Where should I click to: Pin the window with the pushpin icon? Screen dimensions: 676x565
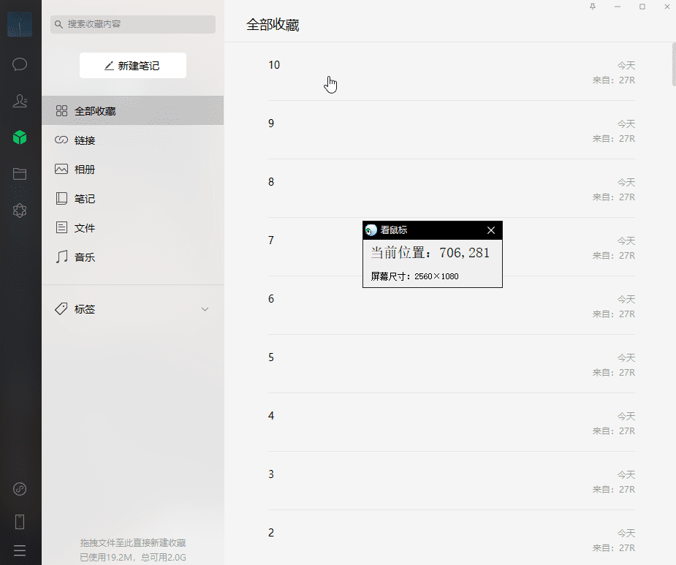[592, 7]
